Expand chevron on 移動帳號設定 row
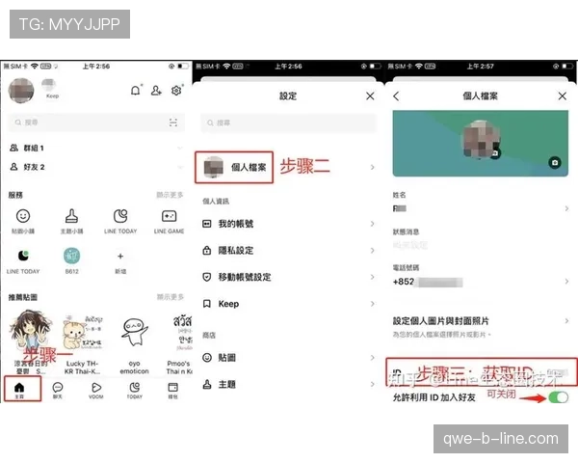This screenshot has width=578, height=463. 372,277
